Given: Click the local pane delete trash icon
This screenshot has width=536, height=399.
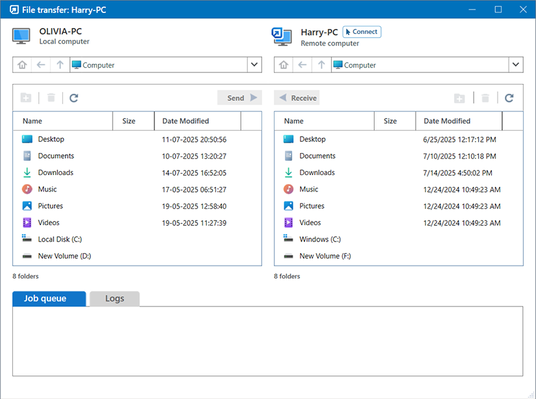Looking at the screenshot, I should point(51,98).
